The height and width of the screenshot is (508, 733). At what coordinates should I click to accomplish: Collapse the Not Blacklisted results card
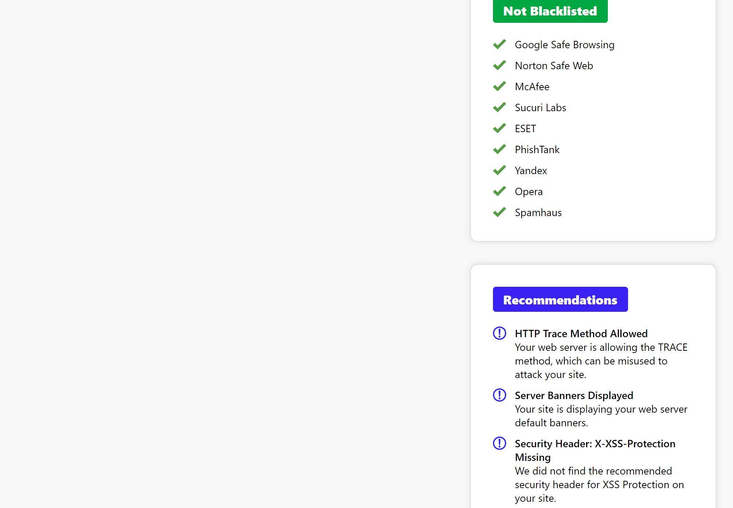click(x=550, y=11)
